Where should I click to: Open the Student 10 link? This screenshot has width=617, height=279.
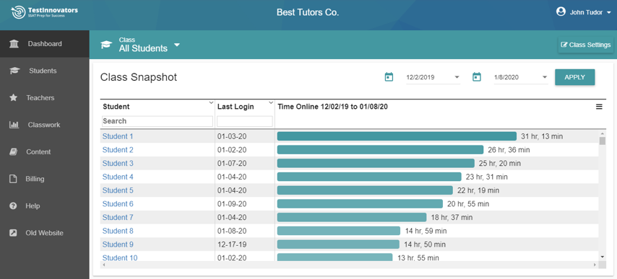(x=120, y=258)
